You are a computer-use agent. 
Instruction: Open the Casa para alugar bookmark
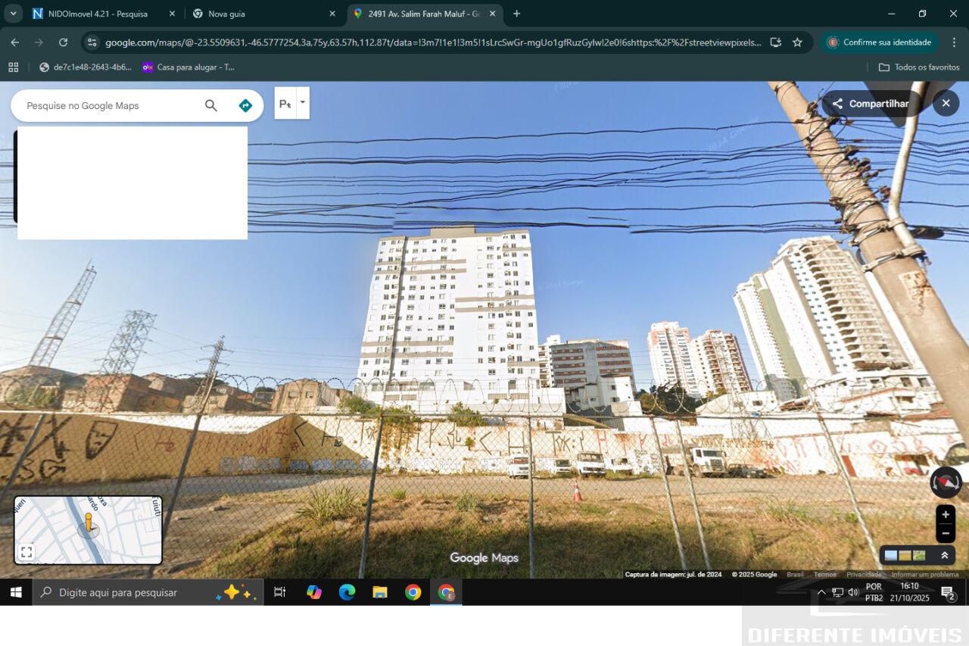(x=189, y=67)
